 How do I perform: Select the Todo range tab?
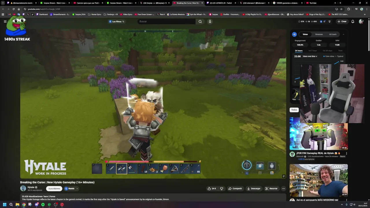click(340, 51)
